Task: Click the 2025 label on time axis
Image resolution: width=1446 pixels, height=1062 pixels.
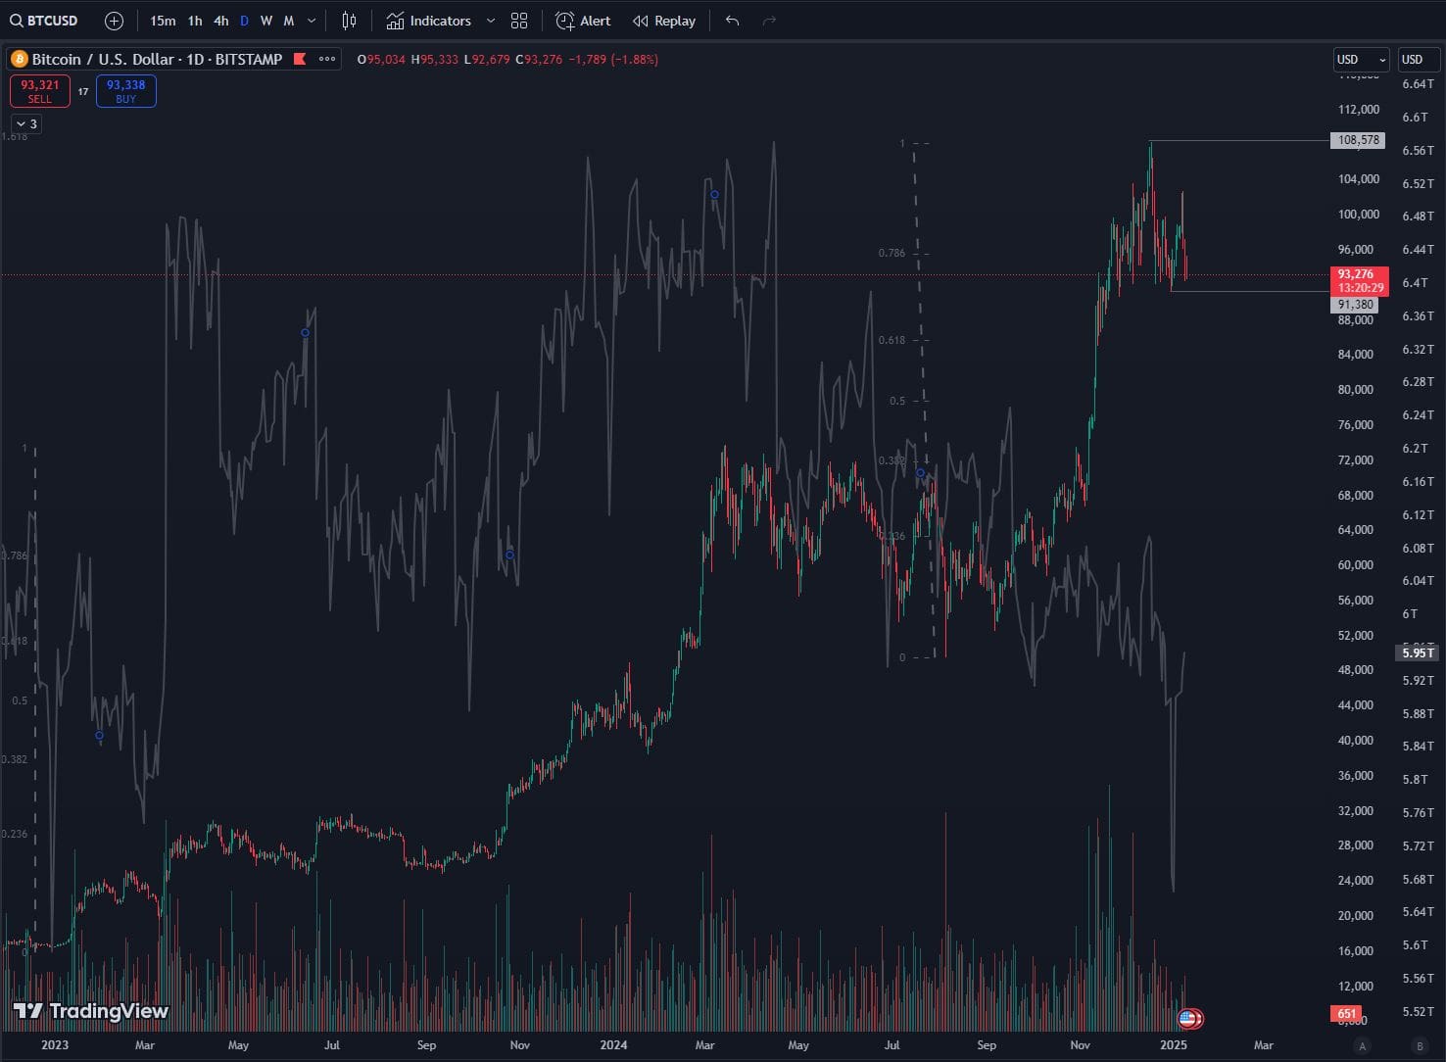Action: coord(1173,1045)
